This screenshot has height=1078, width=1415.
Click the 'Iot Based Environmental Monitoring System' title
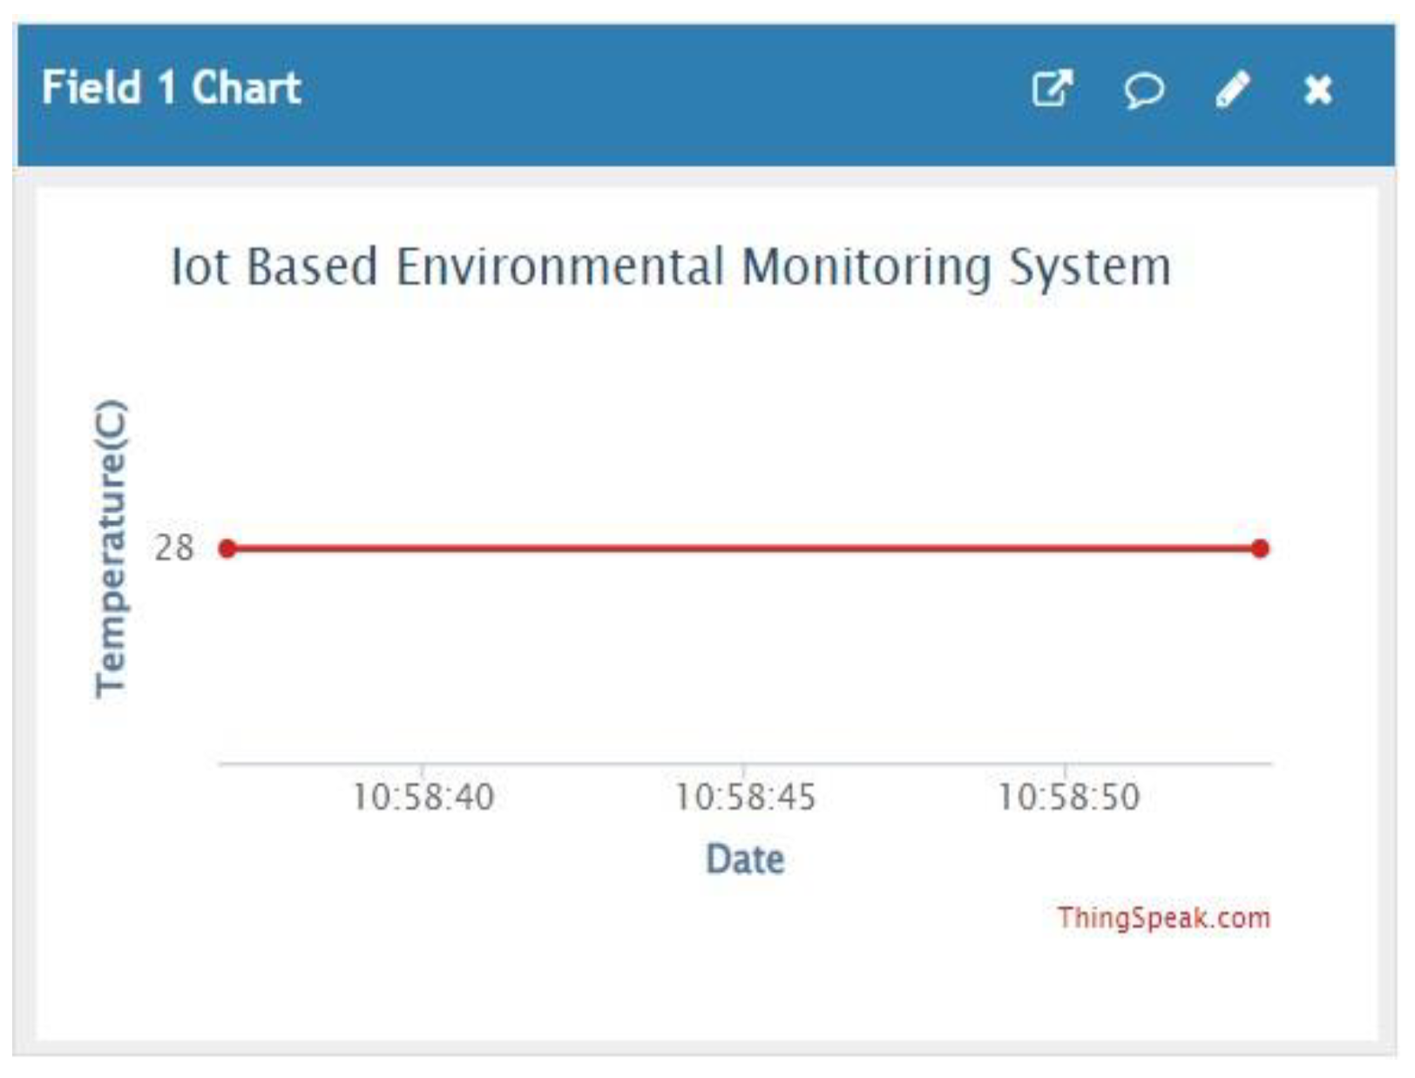(x=670, y=266)
